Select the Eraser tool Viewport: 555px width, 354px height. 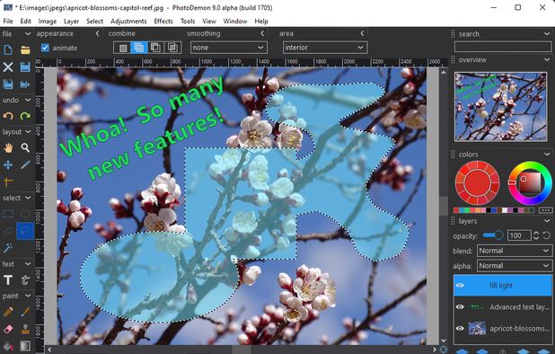(8, 329)
